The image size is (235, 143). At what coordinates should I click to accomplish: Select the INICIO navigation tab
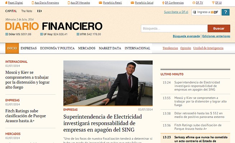(12, 48)
